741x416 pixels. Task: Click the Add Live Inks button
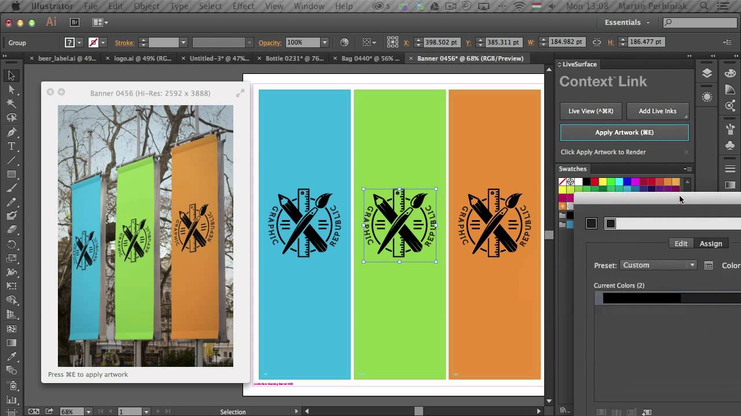[657, 111]
